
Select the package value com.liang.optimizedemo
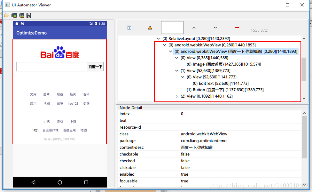point(204,141)
